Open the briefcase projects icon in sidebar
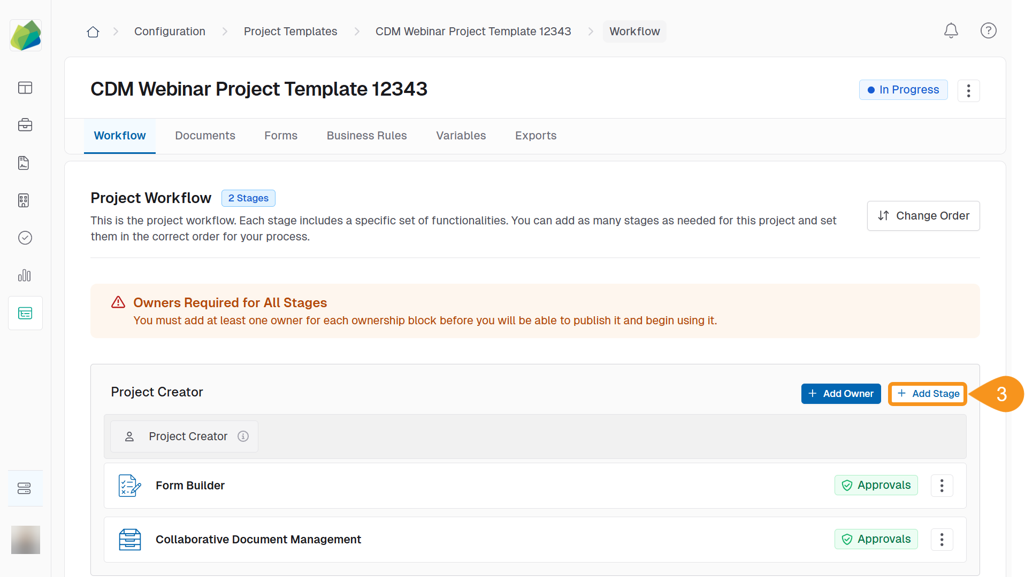The height and width of the screenshot is (577, 1025). [25, 125]
